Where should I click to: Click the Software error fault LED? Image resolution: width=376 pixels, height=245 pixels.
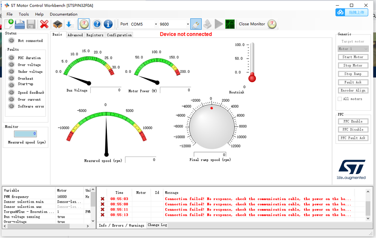coord(12,106)
